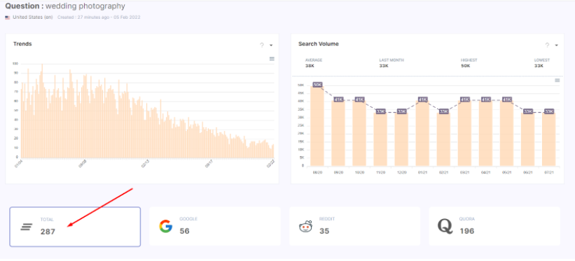
Task: Click the United States flag icon
Action: tap(7, 17)
